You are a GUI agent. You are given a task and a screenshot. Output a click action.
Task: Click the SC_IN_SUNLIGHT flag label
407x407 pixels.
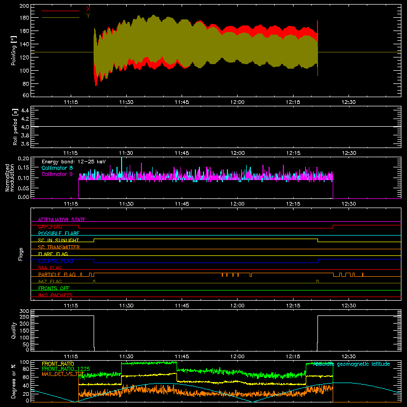click(59, 240)
